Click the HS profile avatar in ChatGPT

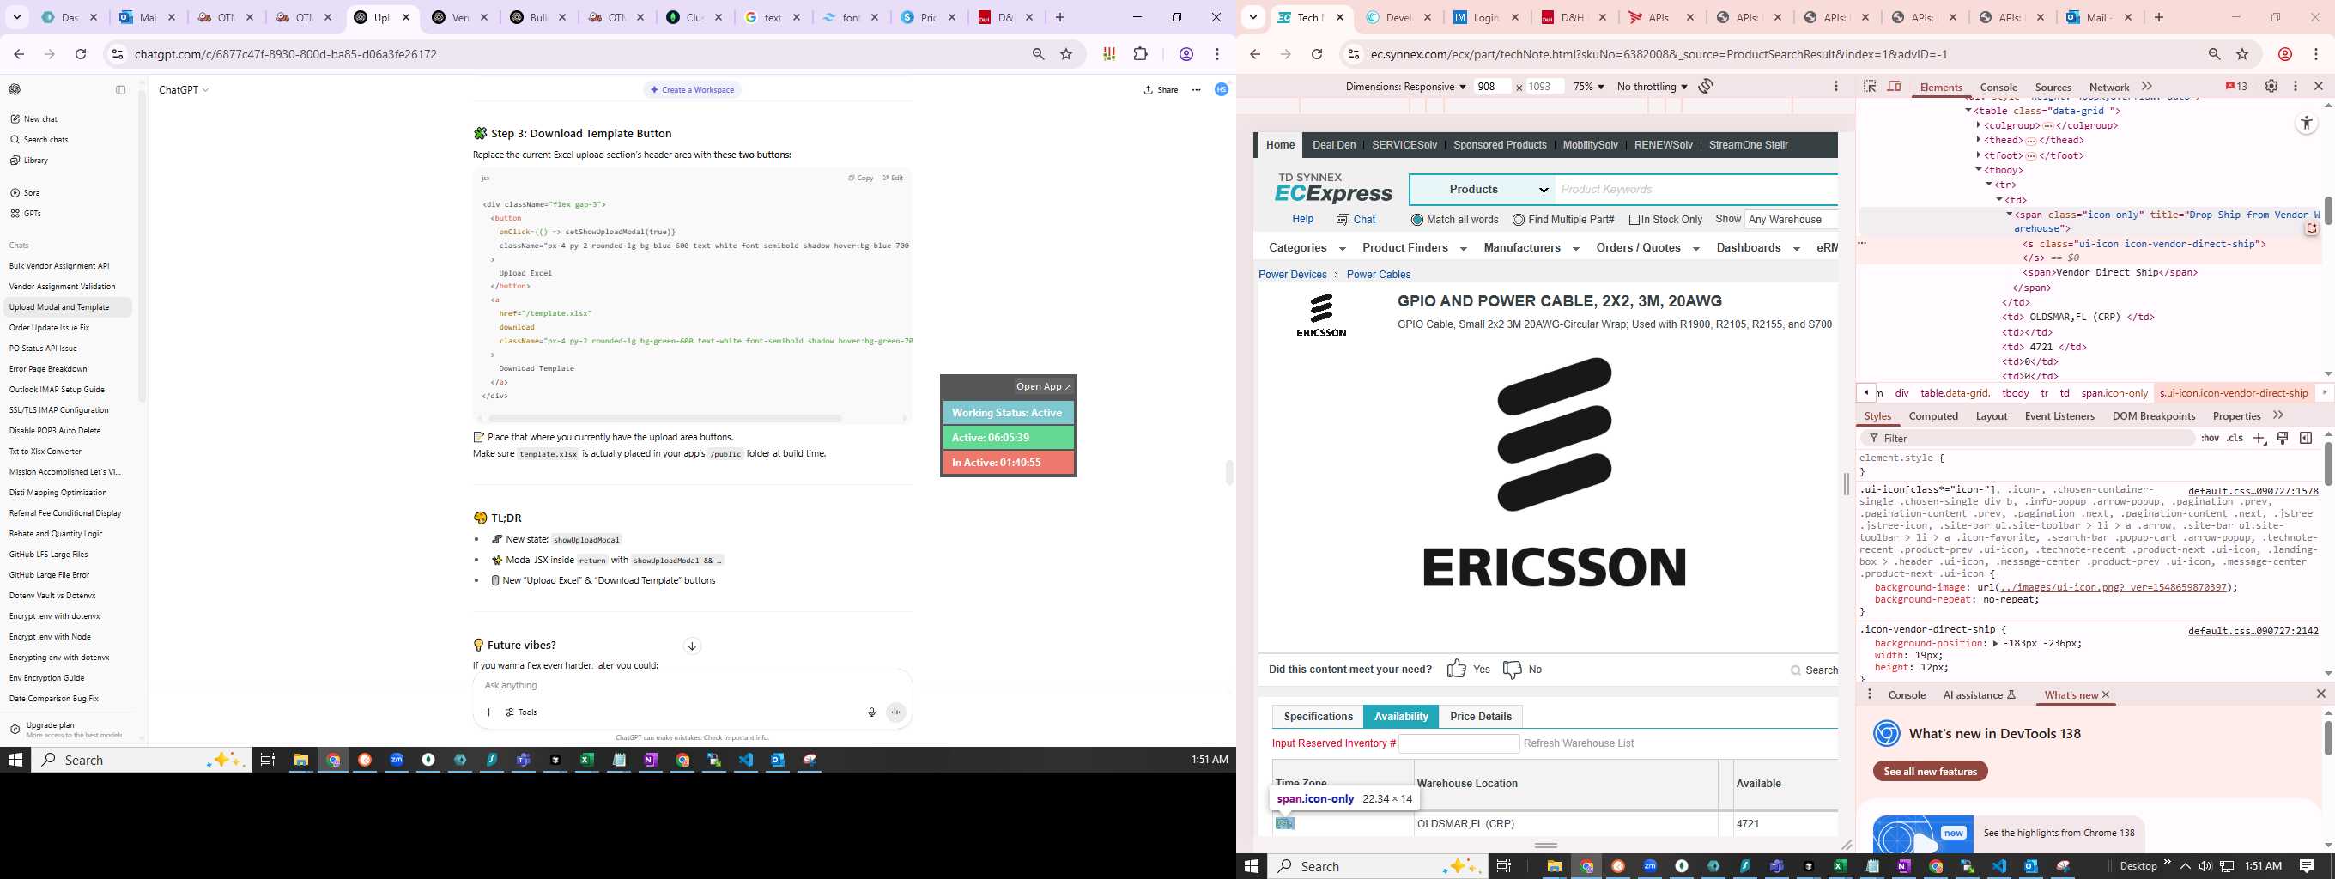click(x=1221, y=90)
